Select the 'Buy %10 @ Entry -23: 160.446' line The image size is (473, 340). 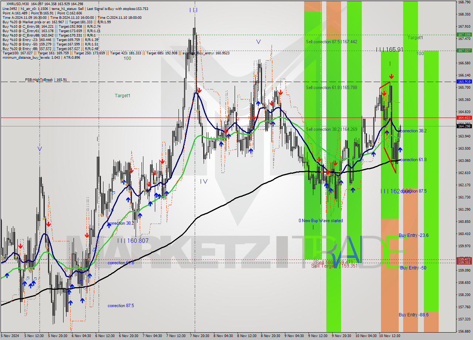pos(50,40)
